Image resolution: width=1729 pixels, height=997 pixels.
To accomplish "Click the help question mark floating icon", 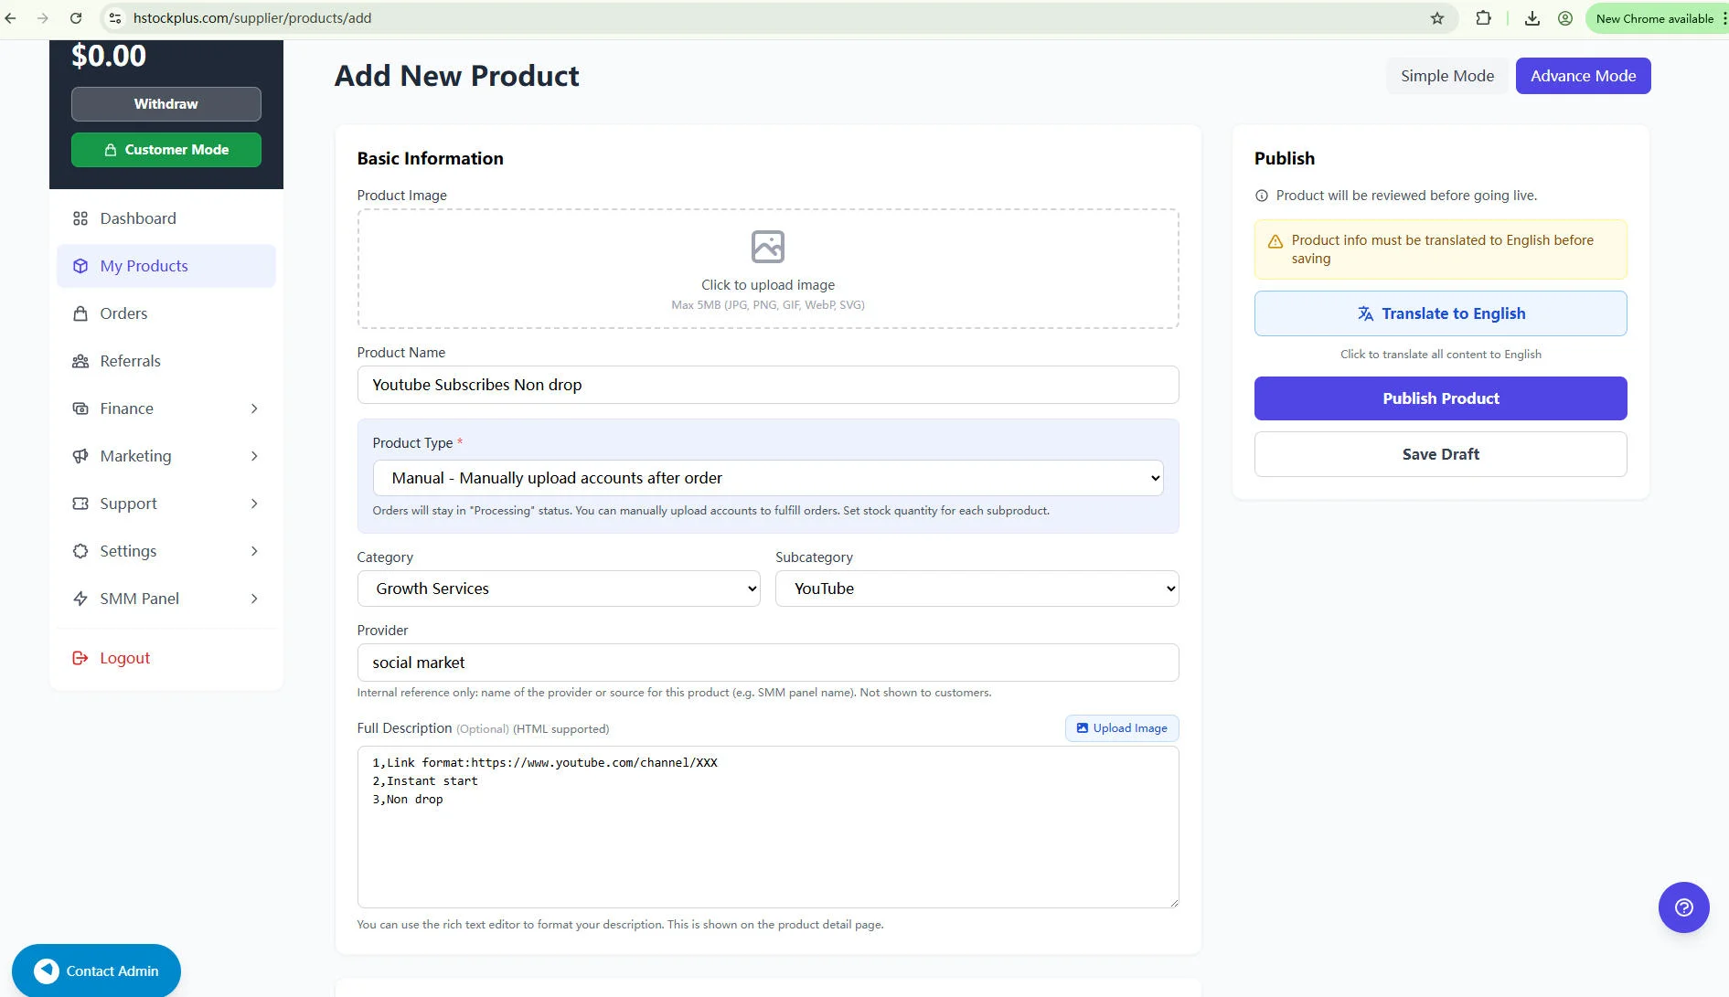I will [x=1683, y=907].
